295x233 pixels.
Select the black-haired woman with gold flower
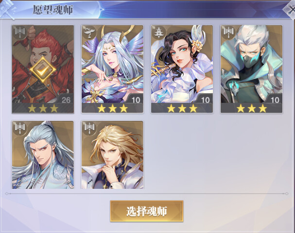pos(182,69)
